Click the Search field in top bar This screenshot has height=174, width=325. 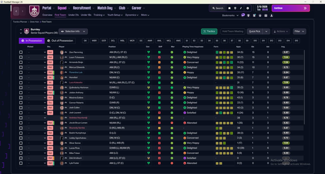(218, 8)
